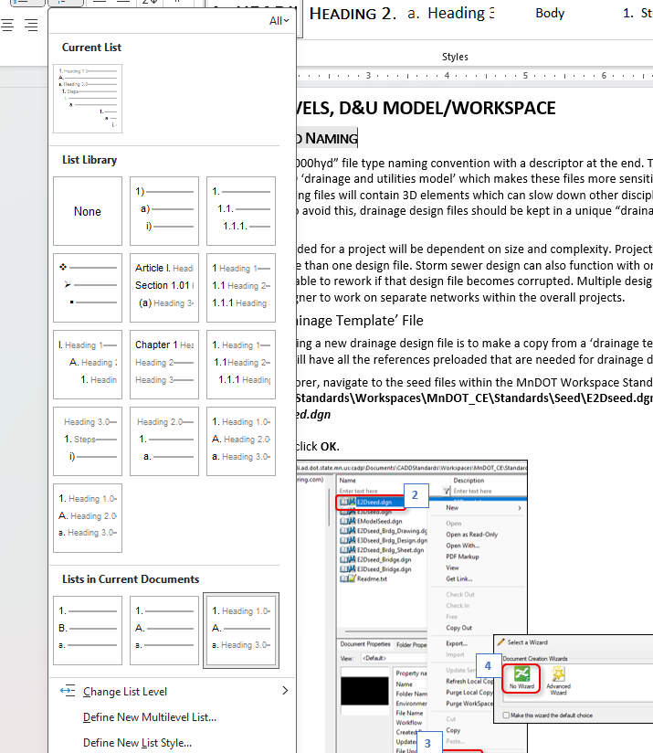Image resolution: width=653 pixels, height=753 pixels.
Task: Click the Styles group label
Action: (455, 57)
